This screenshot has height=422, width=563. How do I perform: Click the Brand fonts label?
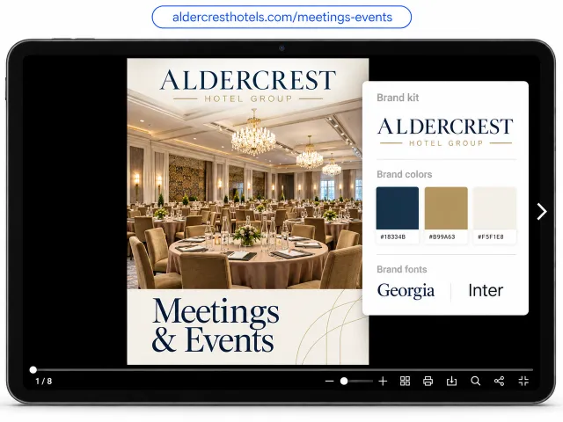(x=402, y=270)
